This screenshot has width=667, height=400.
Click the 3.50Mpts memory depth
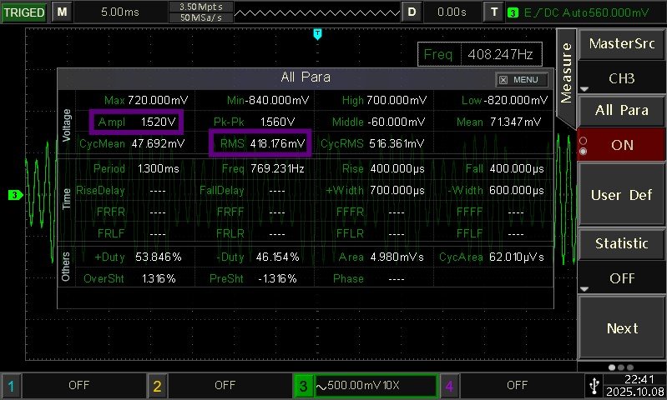click(201, 7)
